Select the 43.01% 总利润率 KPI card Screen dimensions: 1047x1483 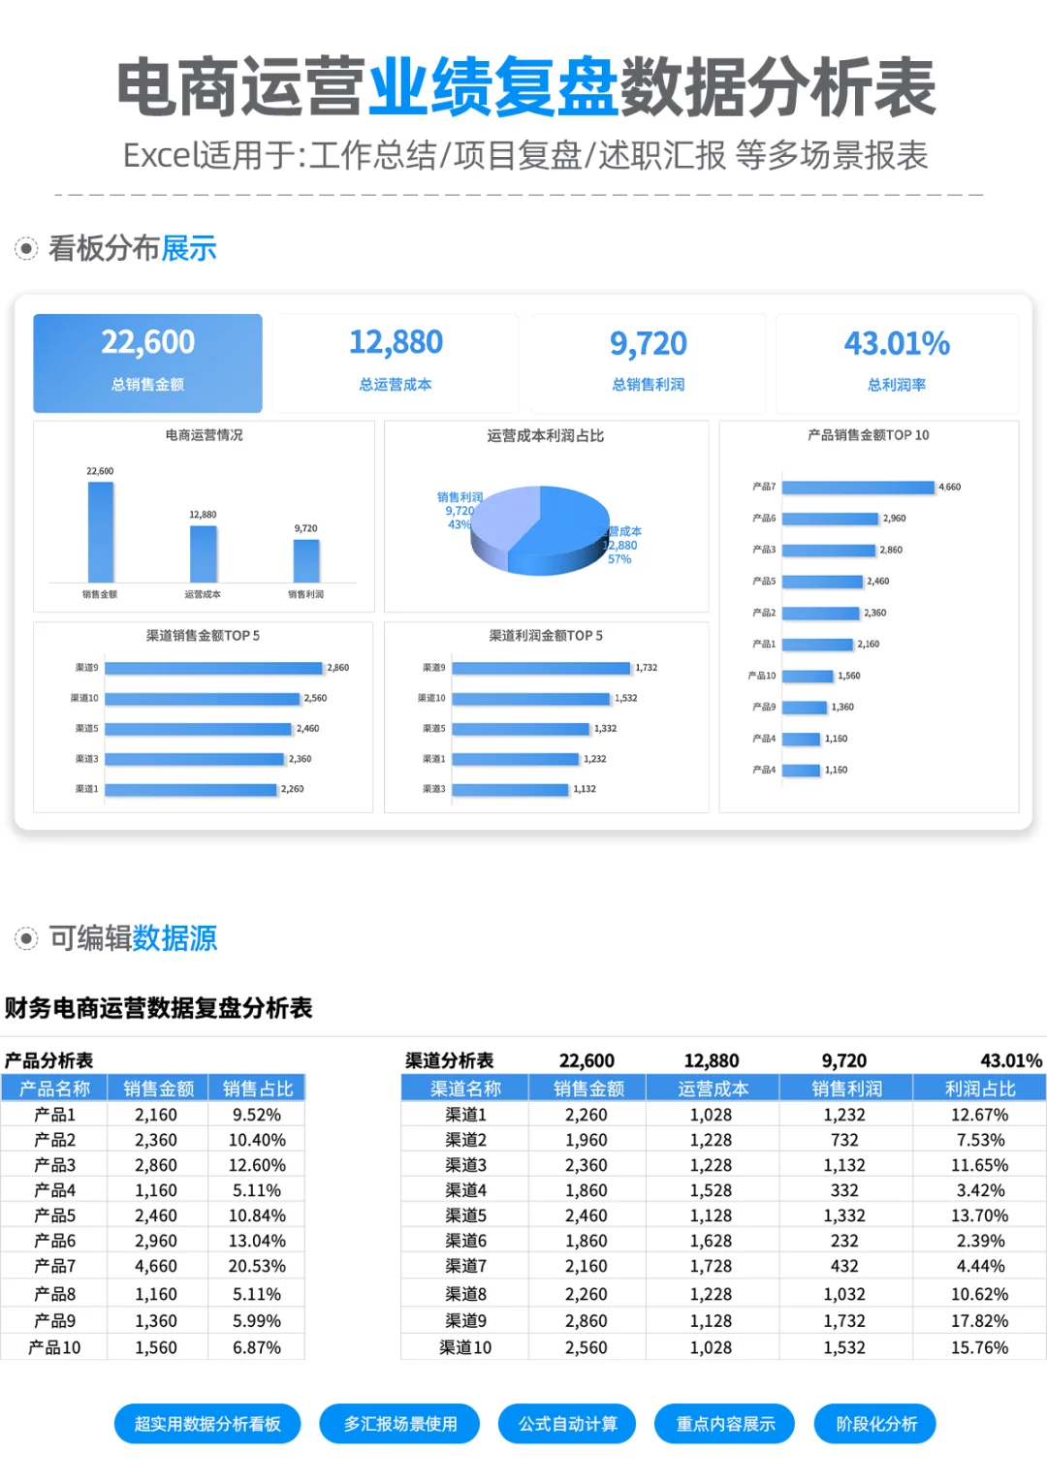[897, 363]
